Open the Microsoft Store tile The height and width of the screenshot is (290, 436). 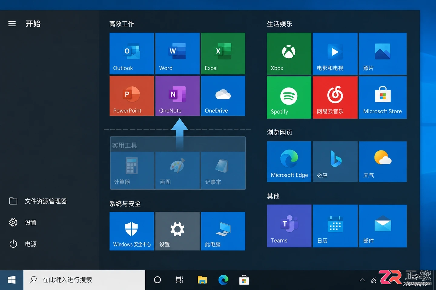pyautogui.click(x=383, y=97)
